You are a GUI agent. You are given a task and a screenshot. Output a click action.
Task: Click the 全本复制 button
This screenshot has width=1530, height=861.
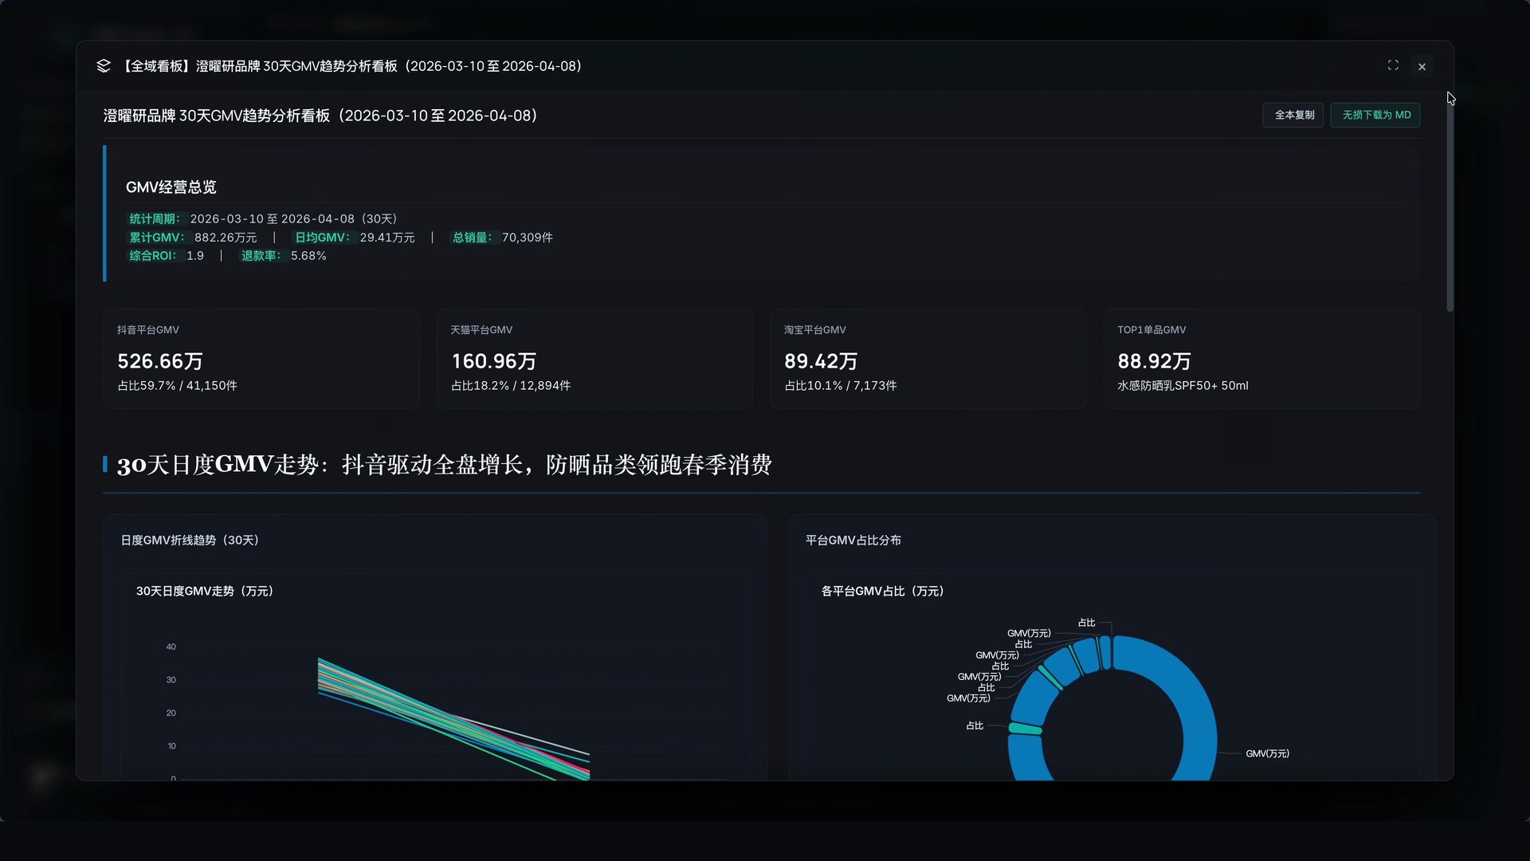pyautogui.click(x=1293, y=115)
